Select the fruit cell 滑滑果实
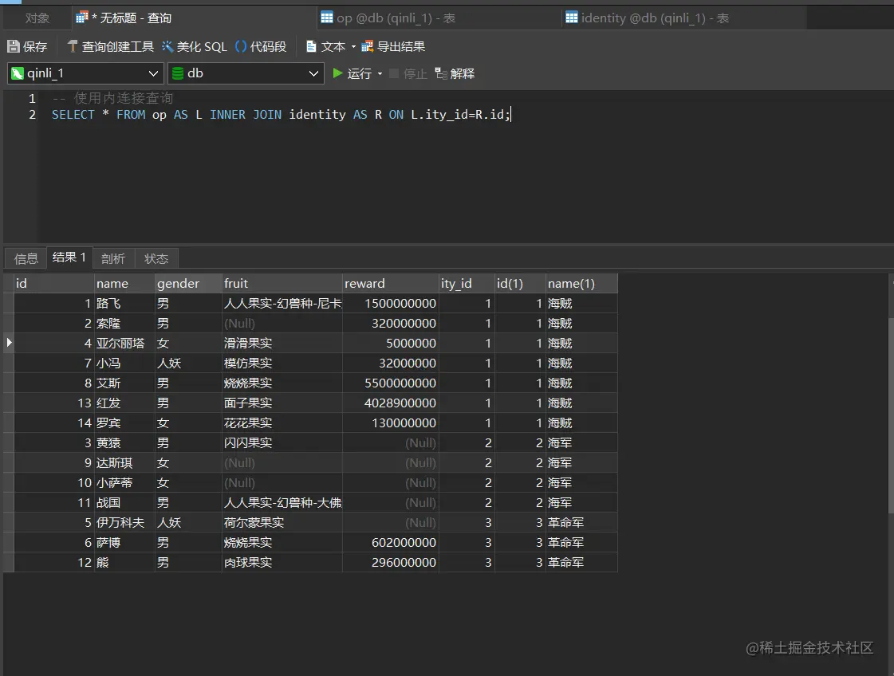This screenshot has width=894, height=676. [282, 343]
